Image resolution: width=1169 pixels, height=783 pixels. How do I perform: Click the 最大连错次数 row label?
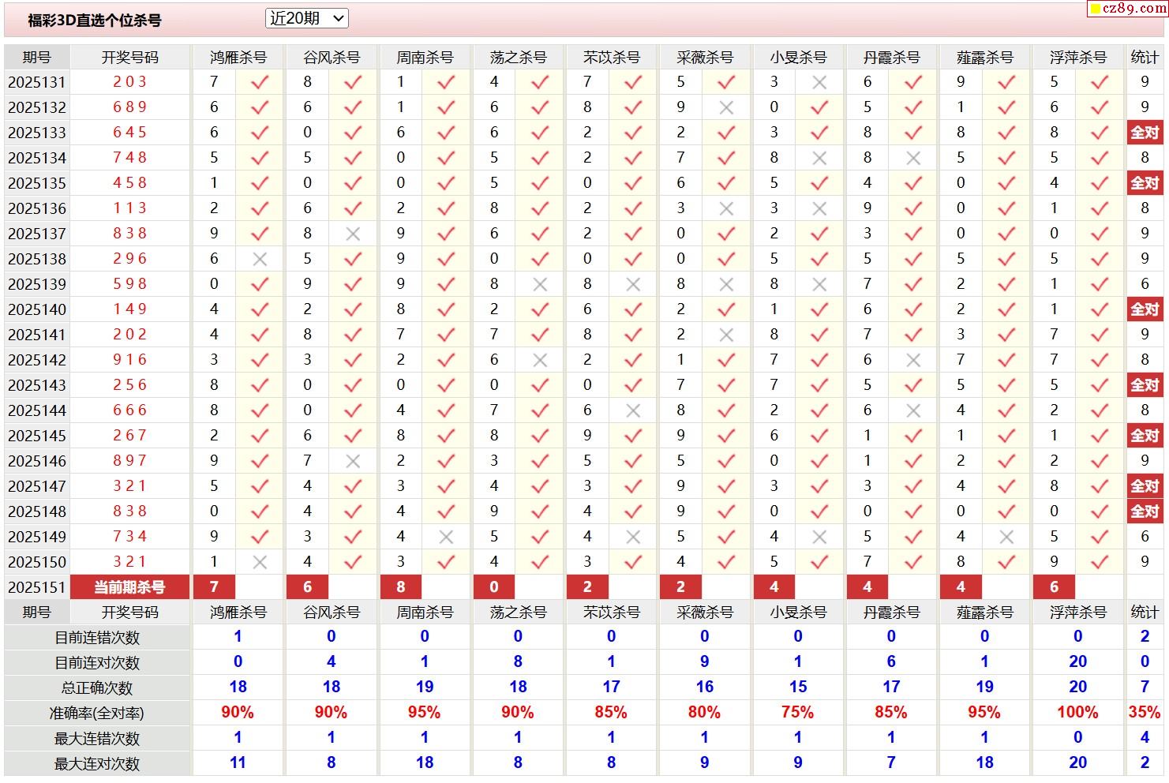(97, 739)
